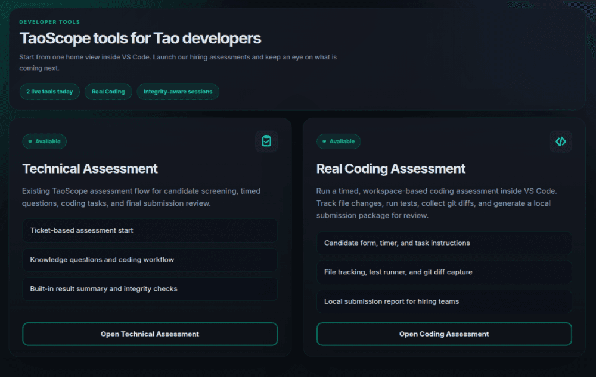596x377 pixels.
Task: Click the 'DEVELOPER TOOLS' label
Action: coord(50,22)
